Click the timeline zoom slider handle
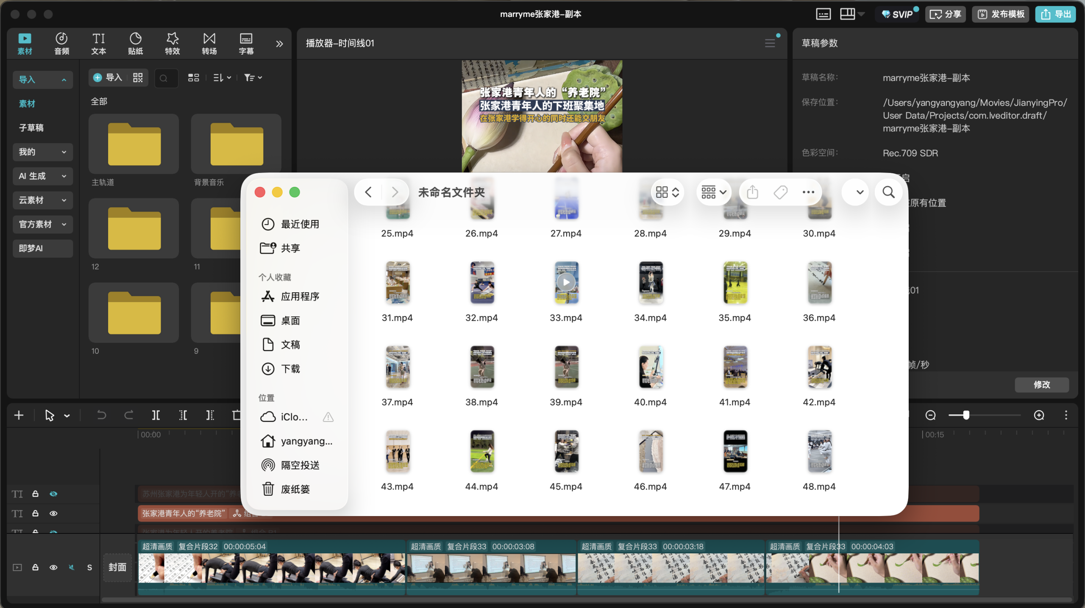1085x608 pixels. [966, 415]
